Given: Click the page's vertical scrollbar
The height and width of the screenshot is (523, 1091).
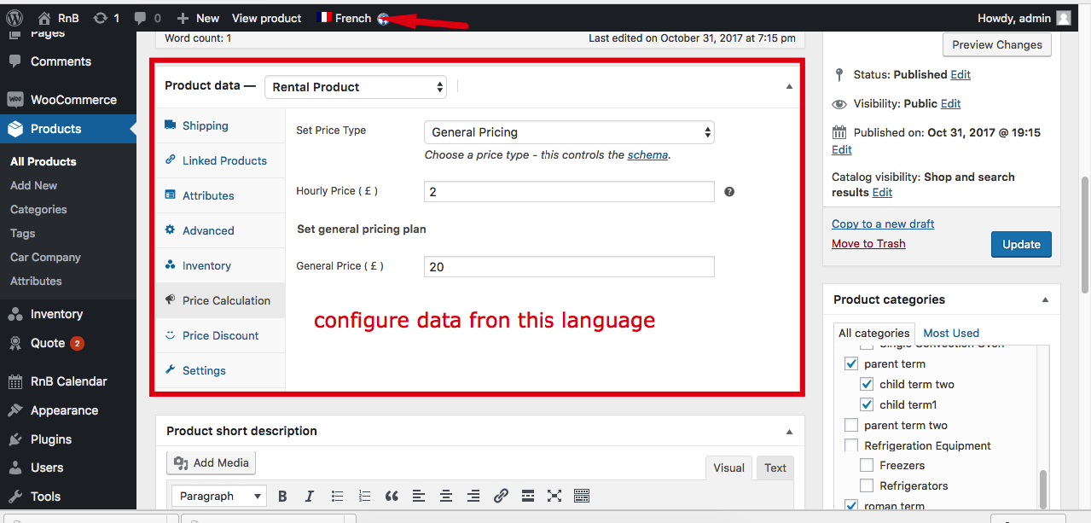Looking at the screenshot, I should (1085, 230).
